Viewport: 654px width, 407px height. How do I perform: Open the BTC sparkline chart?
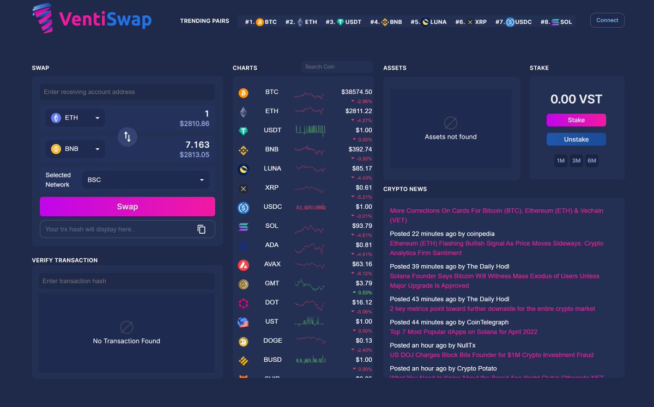(310, 95)
